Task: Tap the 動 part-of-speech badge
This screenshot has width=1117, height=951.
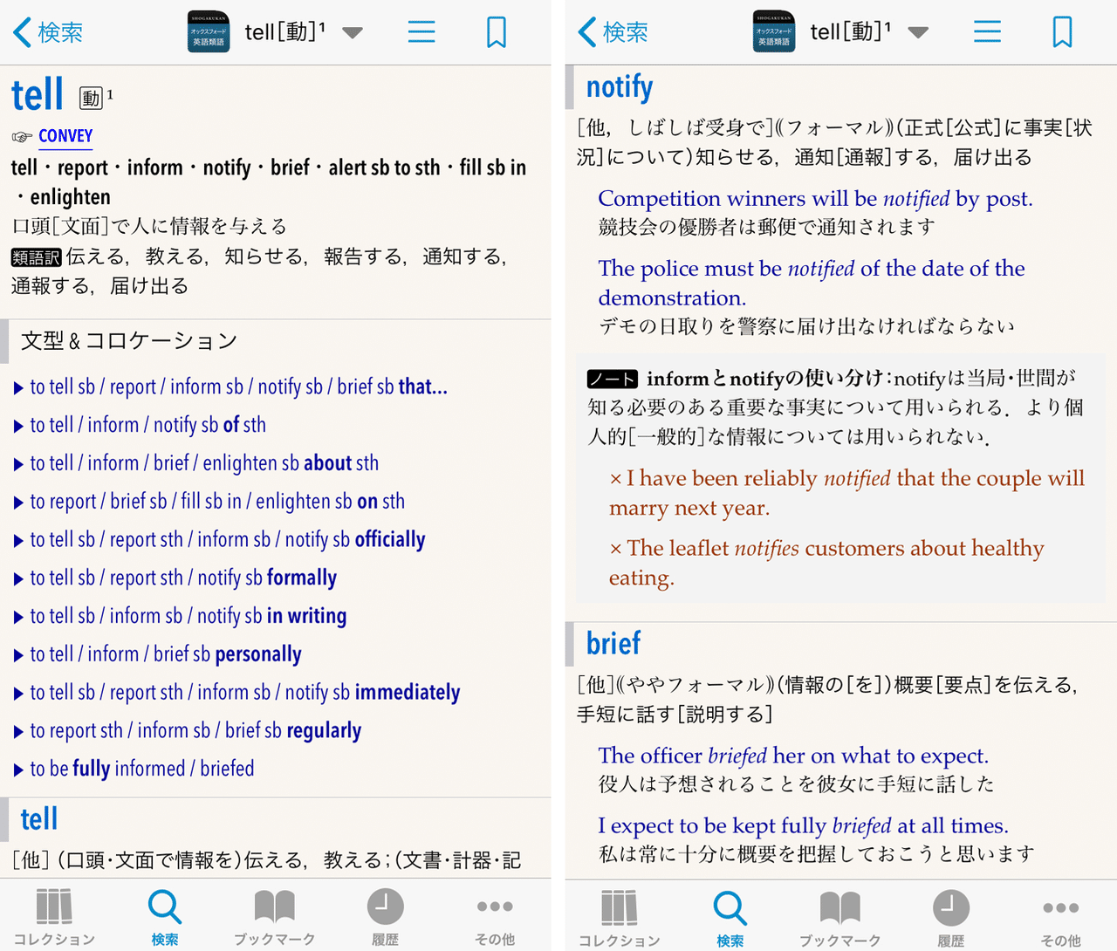Action: 91,98
